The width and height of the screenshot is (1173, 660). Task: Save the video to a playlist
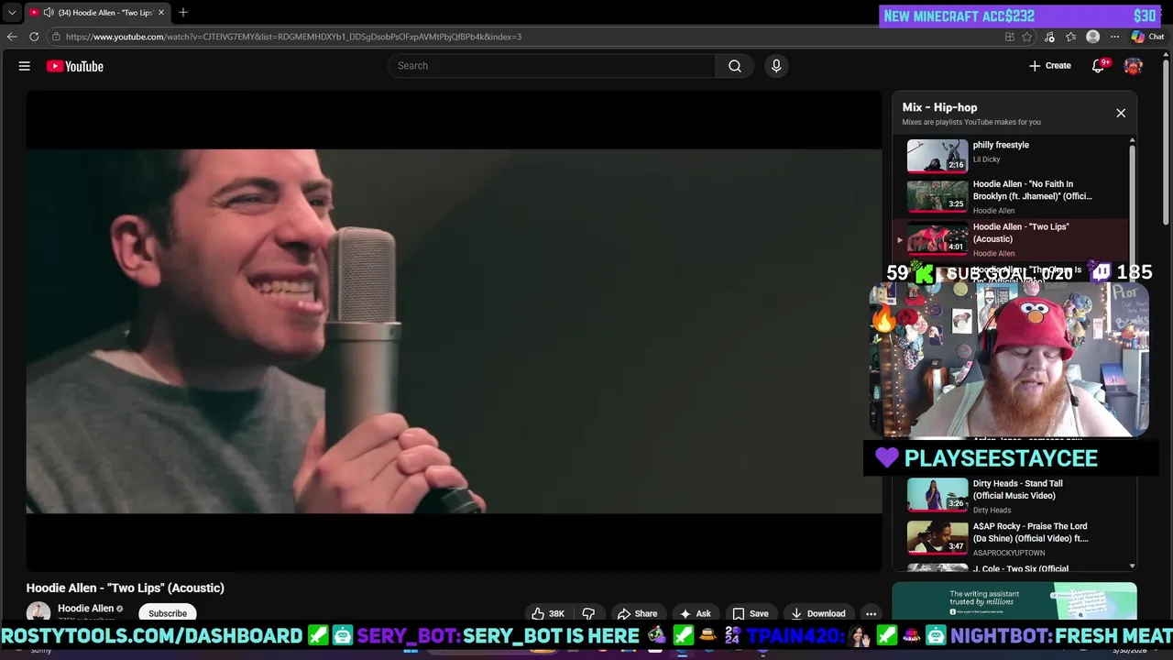pos(751,613)
